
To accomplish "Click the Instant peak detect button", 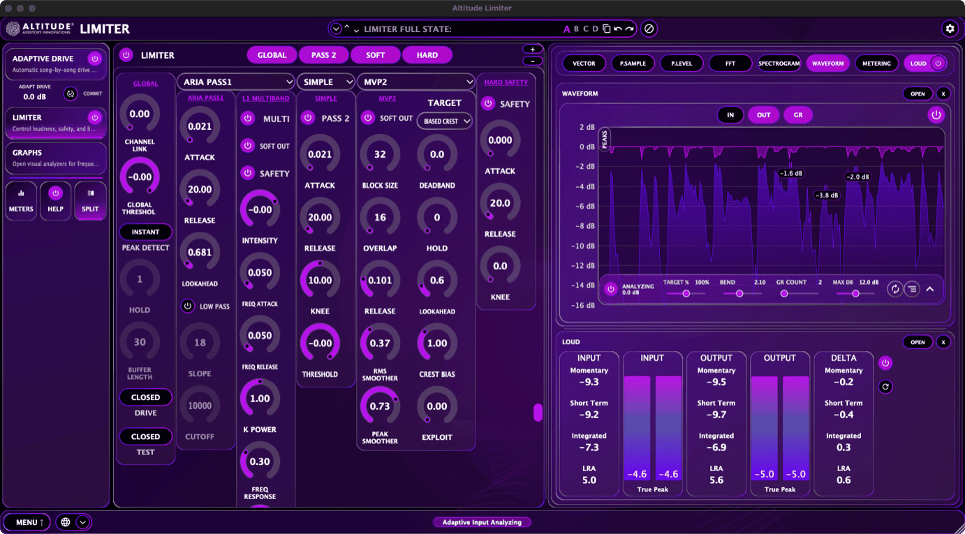I will pyautogui.click(x=145, y=232).
